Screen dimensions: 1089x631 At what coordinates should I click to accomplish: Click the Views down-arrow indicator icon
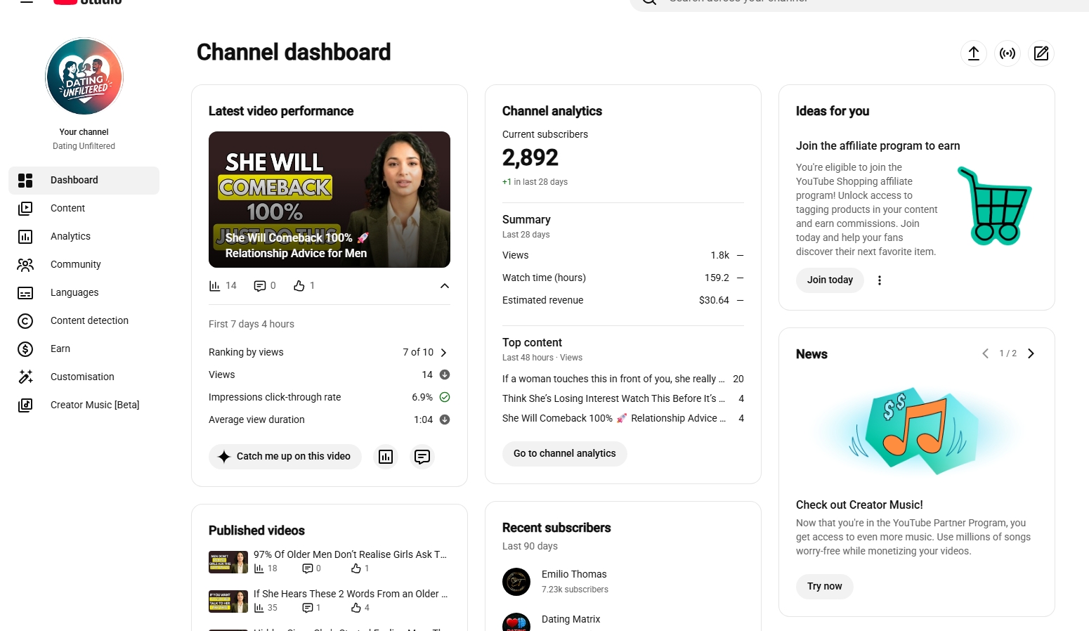click(445, 375)
